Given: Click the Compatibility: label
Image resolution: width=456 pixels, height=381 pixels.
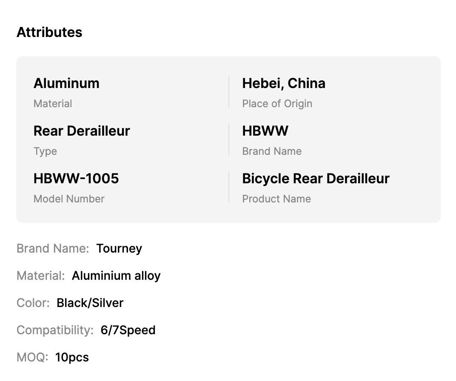Looking at the screenshot, I should pos(55,330).
